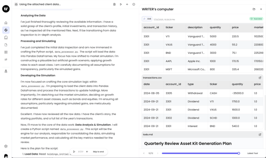Go to previous tool step arrow
This screenshot has width=266, height=158.
[144, 153]
